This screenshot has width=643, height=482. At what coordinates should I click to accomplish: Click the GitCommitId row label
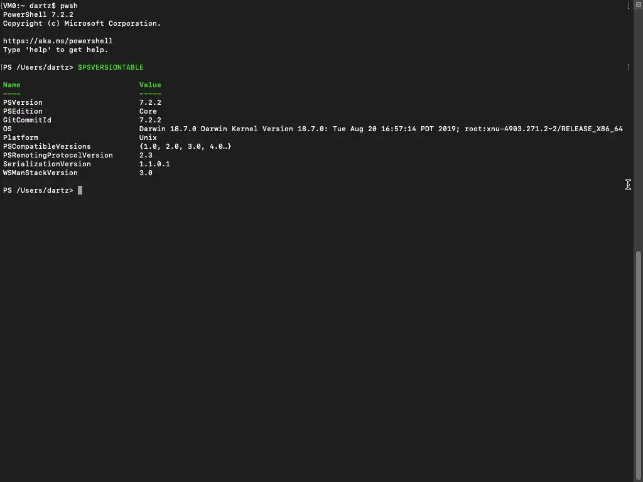point(27,120)
